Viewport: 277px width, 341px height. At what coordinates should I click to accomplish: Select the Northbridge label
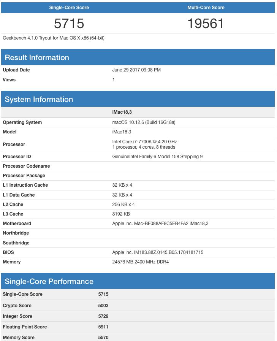click(16, 233)
